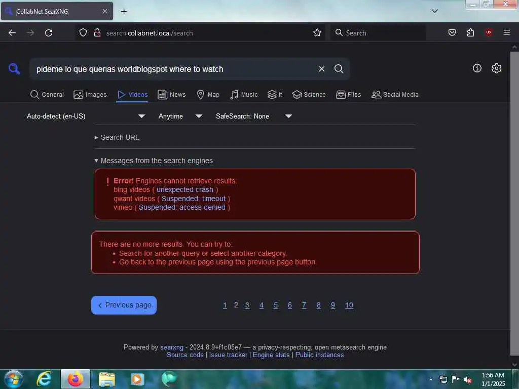Clear the search query with X icon

point(321,69)
